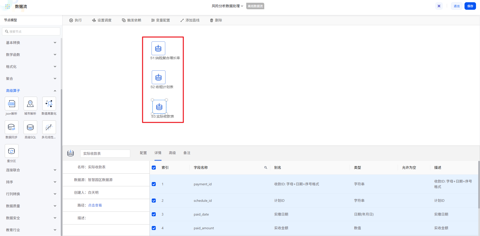The image size is (480, 236).
Task: Open the 风险分析数据处理 flow dropdown
Action: click(x=227, y=6)
